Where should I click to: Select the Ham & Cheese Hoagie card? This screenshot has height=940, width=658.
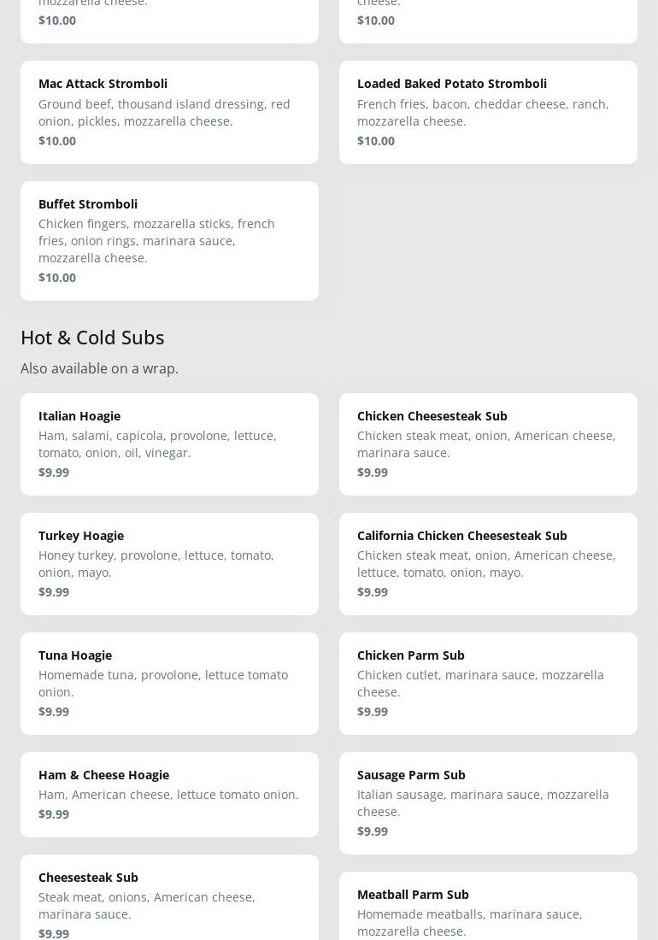click(169, 794)
